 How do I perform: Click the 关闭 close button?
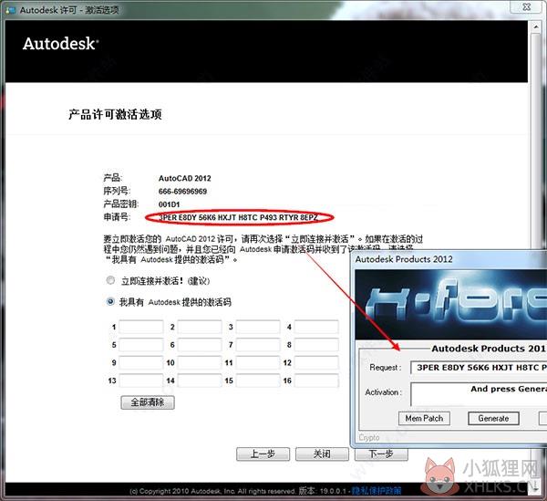pos(322,454)
